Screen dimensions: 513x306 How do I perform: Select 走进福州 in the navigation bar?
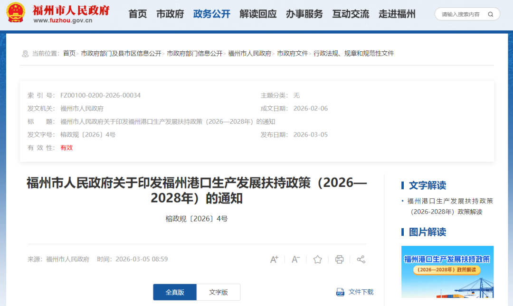pos(397,14)
